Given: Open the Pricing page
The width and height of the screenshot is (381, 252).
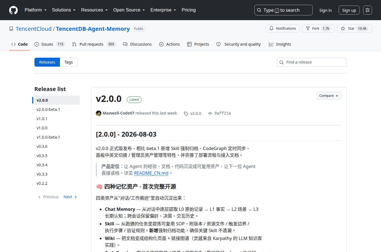Looking at the screenshot, I should [x=189, y=10].
